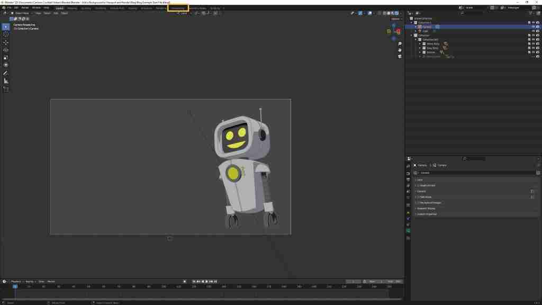Screen dimensions: 542x305
Task: Open timeline Keying menu
Action: click(30, 282)
